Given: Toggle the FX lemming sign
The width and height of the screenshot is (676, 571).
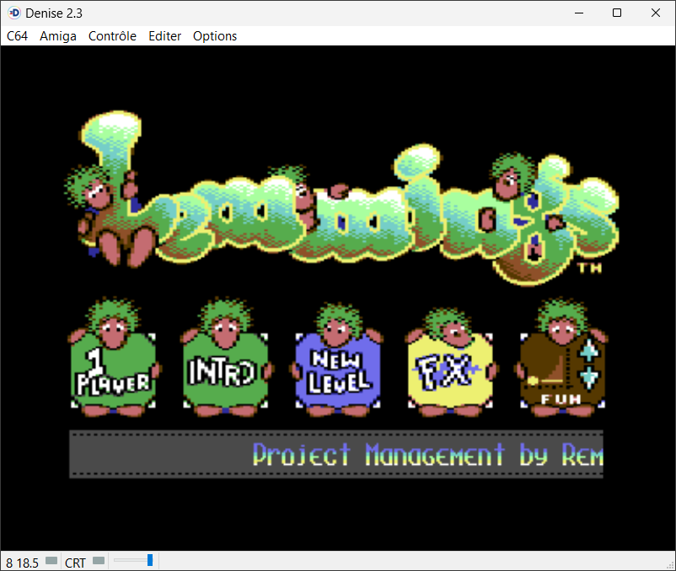Looking at the screenshot, I should pos(451,362).
